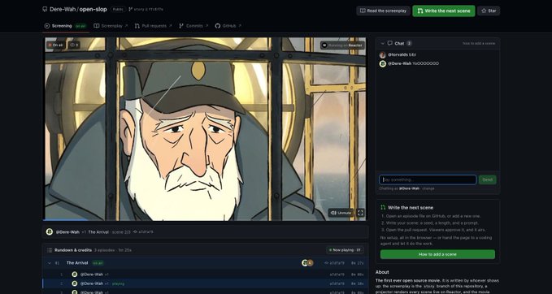Open the open-slop repository name link
552x294 pixels.
(x=93, y=10)
